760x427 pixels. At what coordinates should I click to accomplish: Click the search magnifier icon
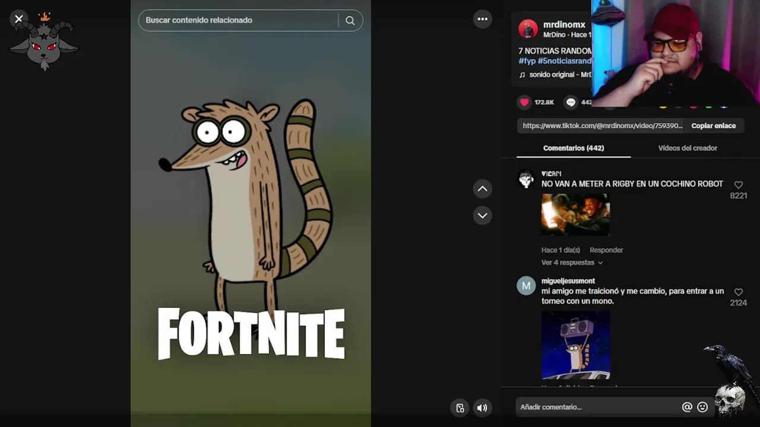[x=350, y=20]
